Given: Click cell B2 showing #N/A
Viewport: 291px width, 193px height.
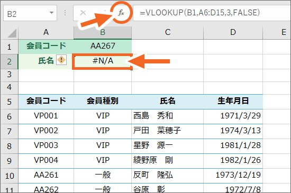Looking at the screenshot, I should tap(103, 61).
